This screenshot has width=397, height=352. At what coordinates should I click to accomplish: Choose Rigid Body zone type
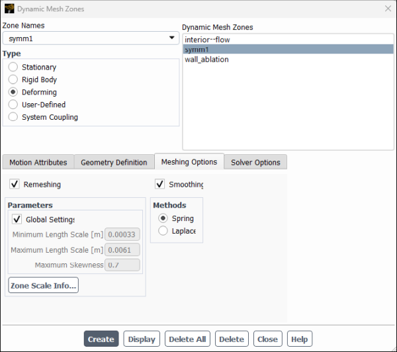(x=13, y=80)
